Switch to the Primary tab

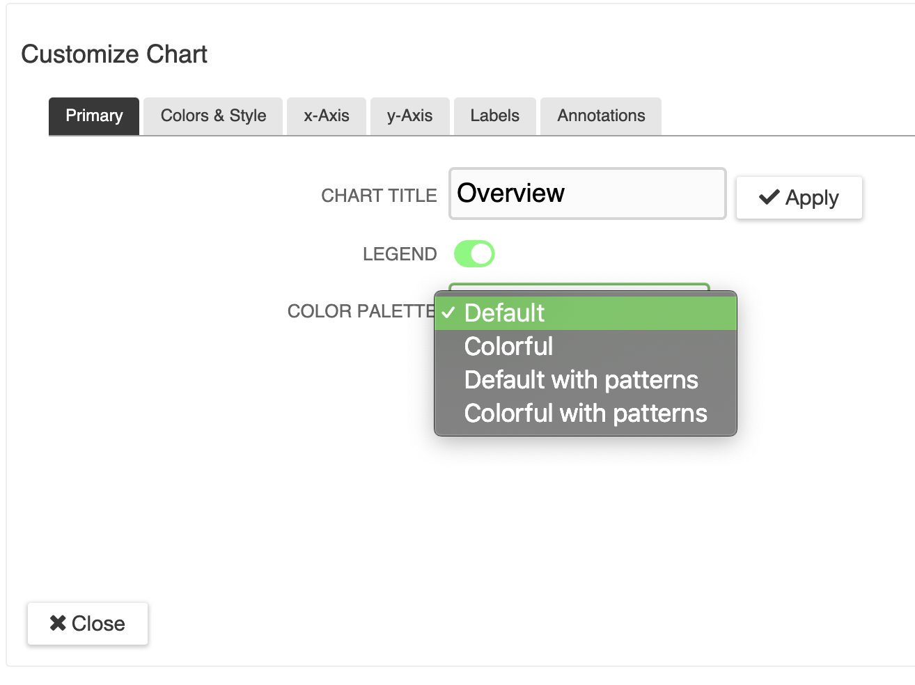click(x=94, y=116)
